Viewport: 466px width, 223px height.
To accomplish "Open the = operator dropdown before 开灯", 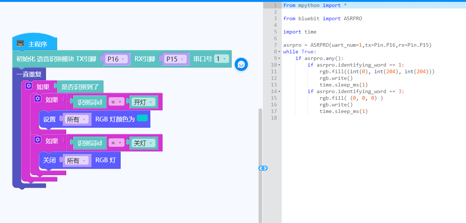I will coord(117,102).
